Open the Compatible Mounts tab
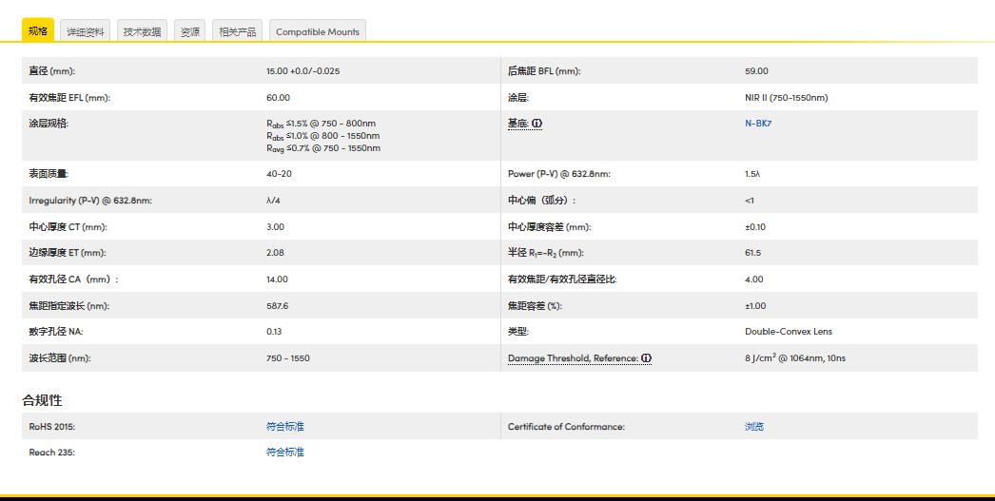The image size is (995, 501). (x=318, y=31)
